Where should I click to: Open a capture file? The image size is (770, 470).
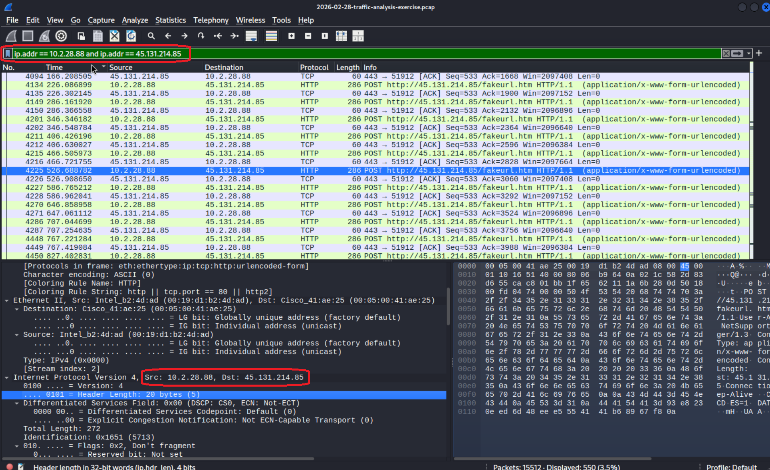point(81,36)
